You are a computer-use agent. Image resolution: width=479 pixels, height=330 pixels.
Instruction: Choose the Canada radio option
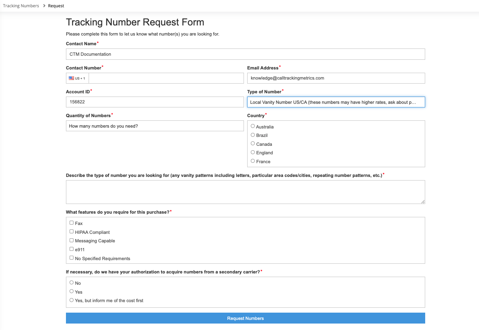click(253, 144)
